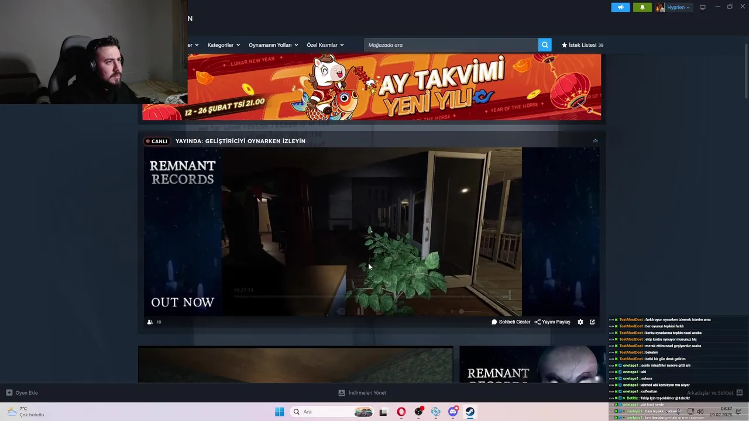Click the blue announcements megaphone button
The image size is (749, 421).
coord(620,7)
